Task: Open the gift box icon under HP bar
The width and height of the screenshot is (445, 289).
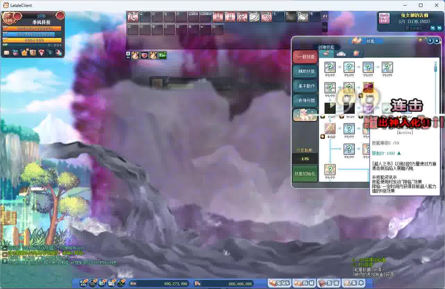Action: [15, 52]
